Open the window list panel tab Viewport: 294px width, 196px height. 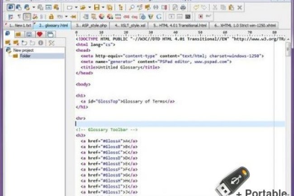click(x=50, y=34)
